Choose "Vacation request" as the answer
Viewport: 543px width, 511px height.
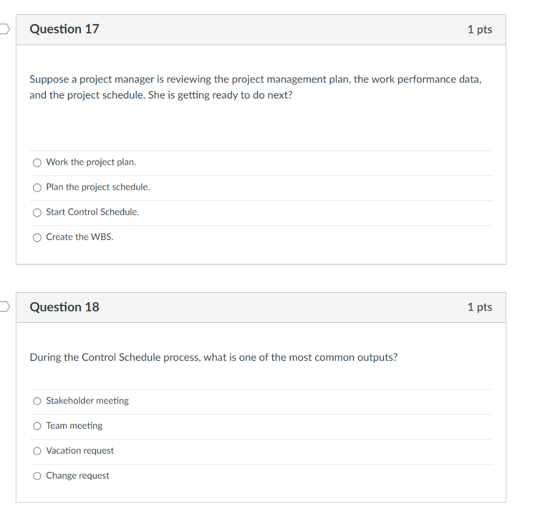(x=37, y=451)
